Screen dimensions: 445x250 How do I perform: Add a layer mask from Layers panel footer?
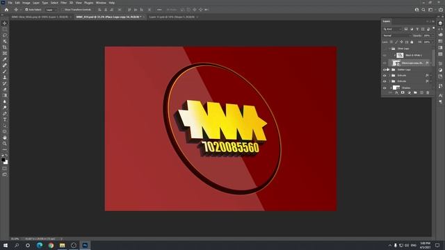pos(403,92)
